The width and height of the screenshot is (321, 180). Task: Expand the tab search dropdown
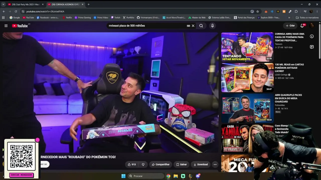coord(3,4)
